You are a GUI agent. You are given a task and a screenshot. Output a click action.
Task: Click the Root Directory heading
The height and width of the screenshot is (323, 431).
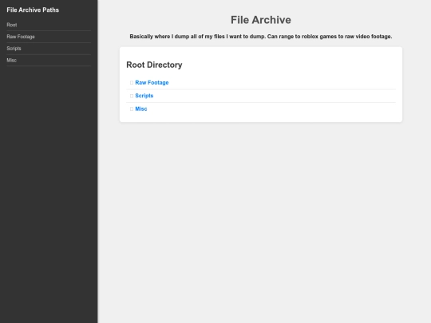[x=154, y=65]
